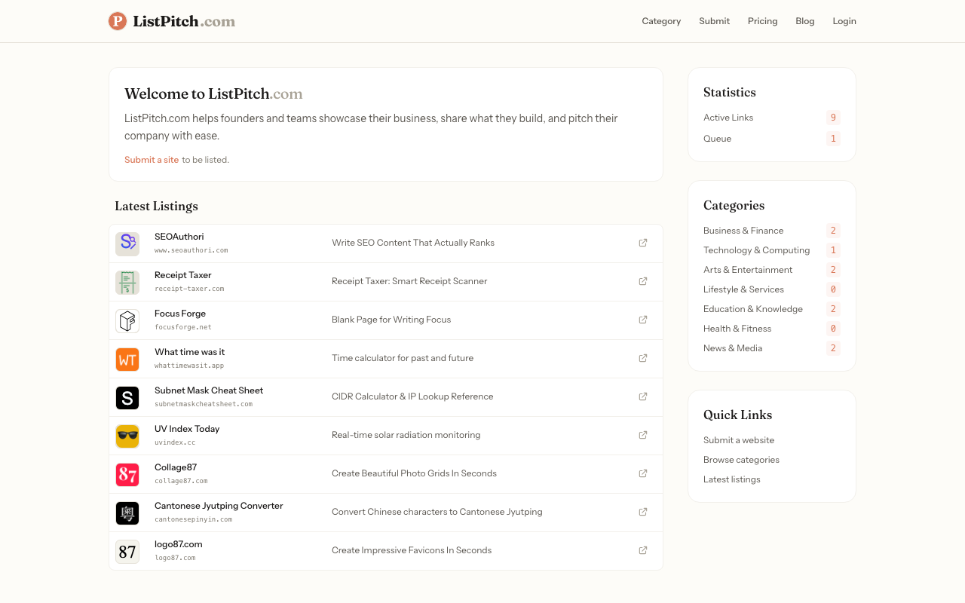
Task: Open the Health & Fitness category
Action: tap(737, 329)
